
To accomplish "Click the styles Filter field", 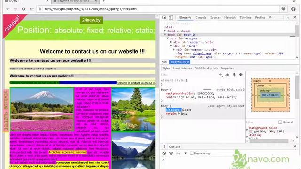I will click(x=189, y=75).
